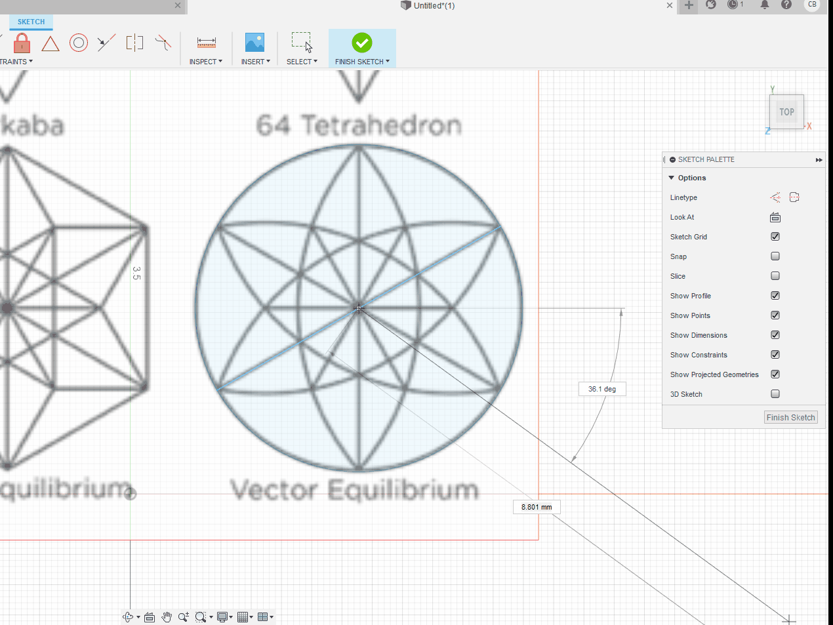The width and height of the screenshot is (833, 625).
Task: Click the green Finish Sketch checkmark button
Action: [361, 44]
